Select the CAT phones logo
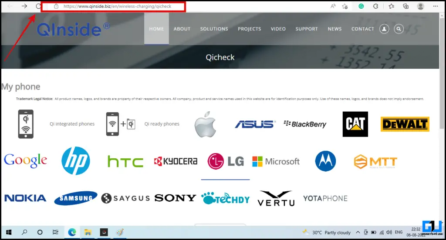This screenshot has width=446, height=240. (x=355, y=124)
